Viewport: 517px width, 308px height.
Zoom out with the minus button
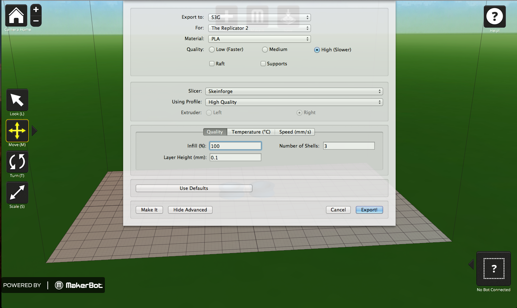(36, 21)
